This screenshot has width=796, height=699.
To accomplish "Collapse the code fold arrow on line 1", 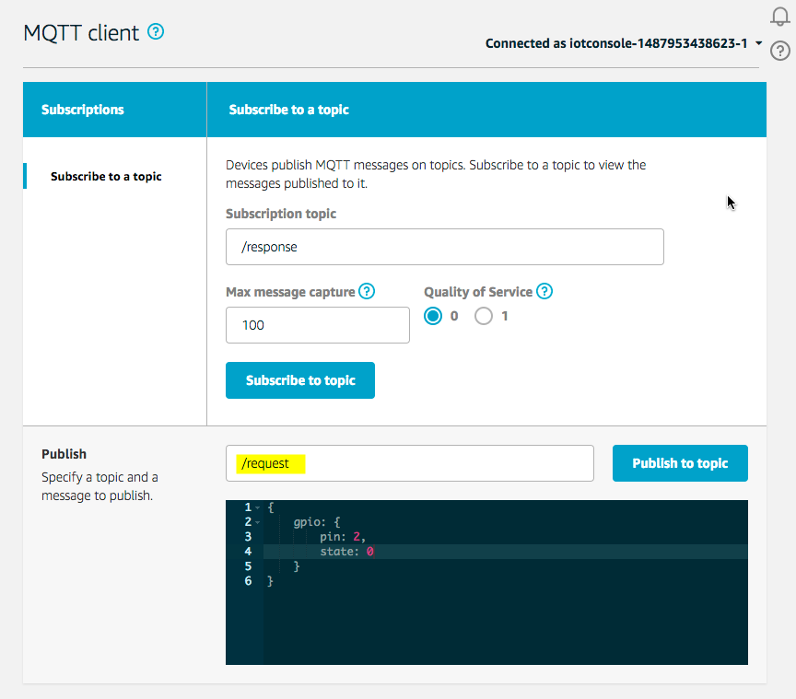I will (258, 507).
